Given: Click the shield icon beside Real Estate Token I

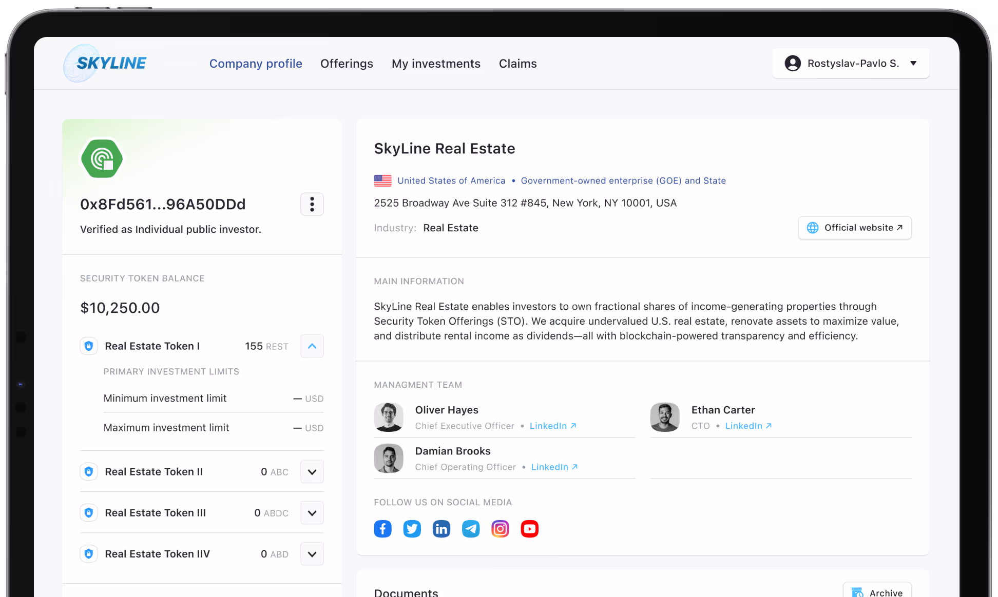Looking at the screenshot, I should (89, 346).
